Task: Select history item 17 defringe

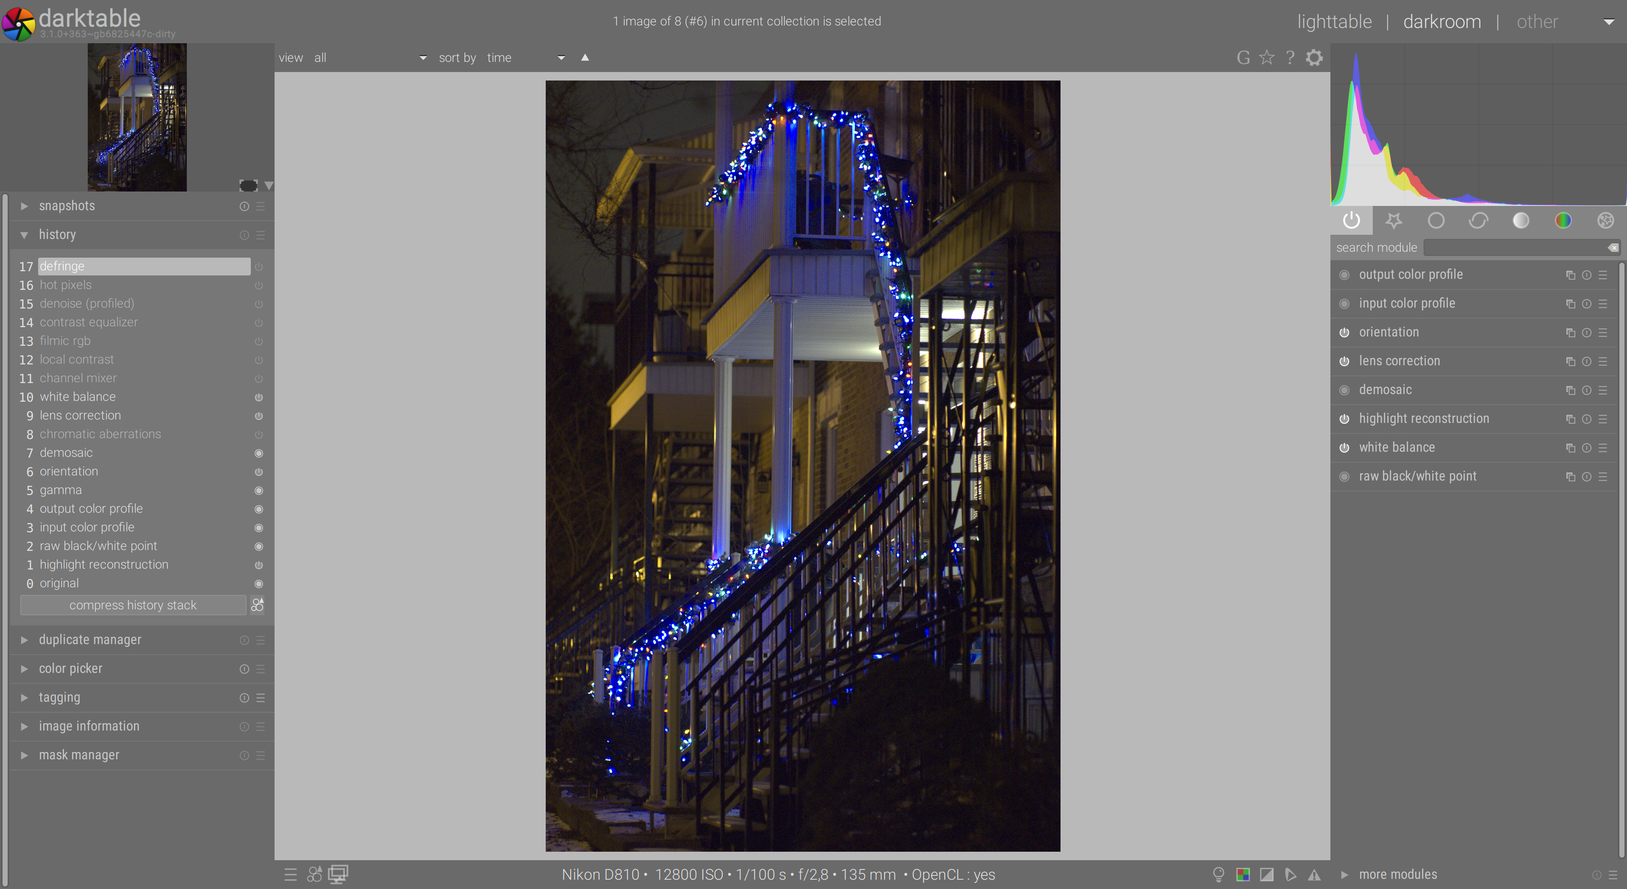Action: tap(144, 267)
